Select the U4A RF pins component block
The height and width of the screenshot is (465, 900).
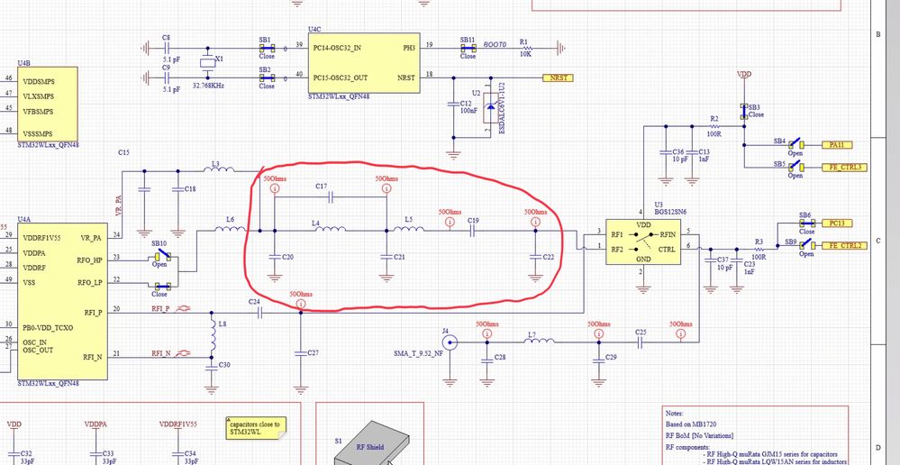pyautogui.click(x=62, y=301)
